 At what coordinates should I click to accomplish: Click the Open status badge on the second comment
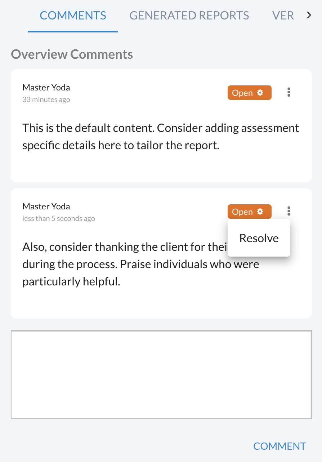242,212
